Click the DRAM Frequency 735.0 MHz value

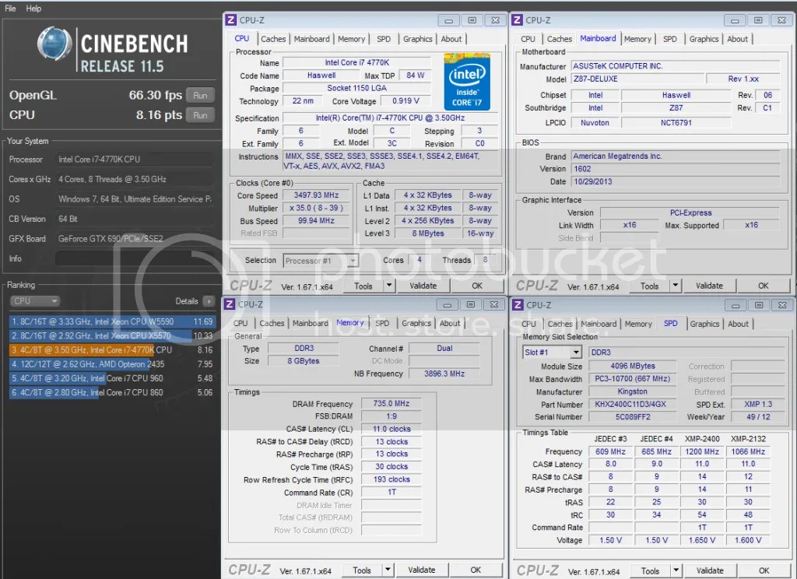391,404
